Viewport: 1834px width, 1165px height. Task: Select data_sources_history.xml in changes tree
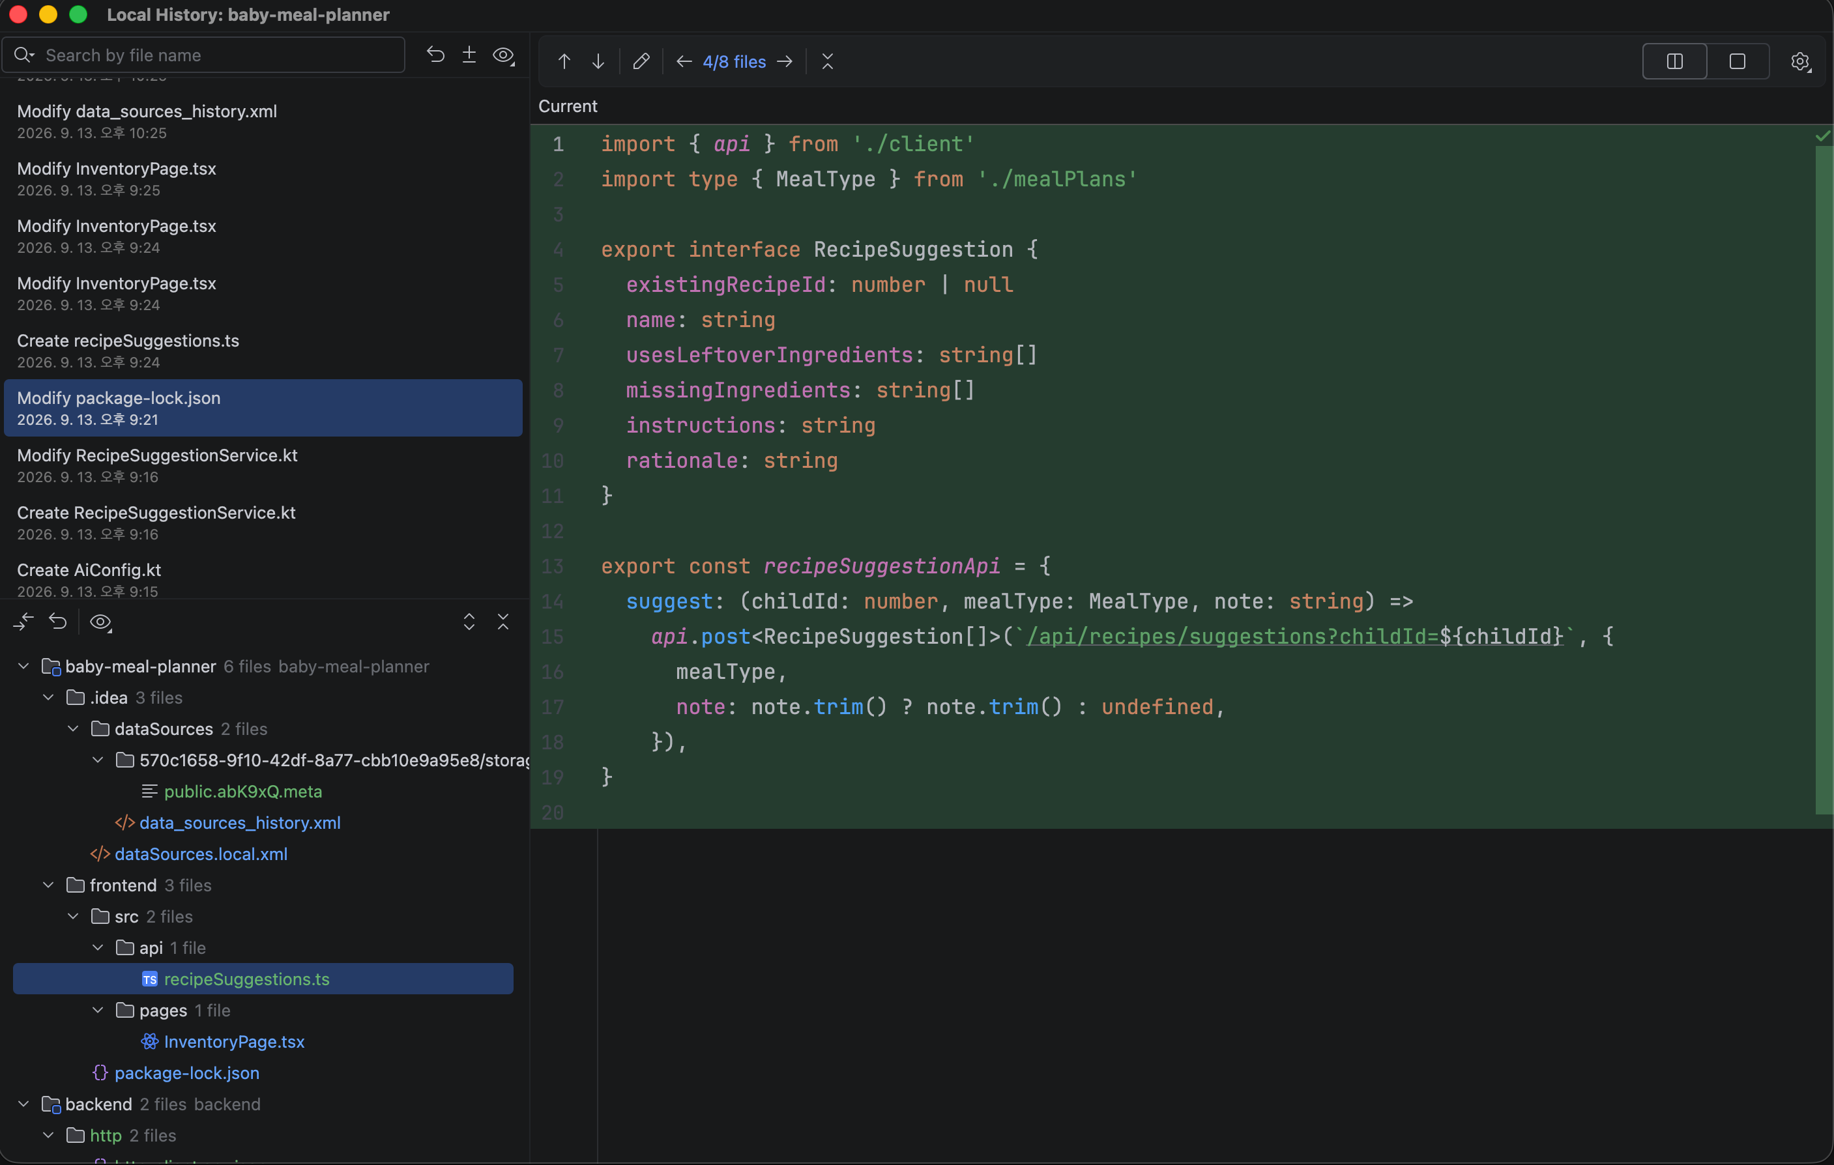(x=240, y=822)
